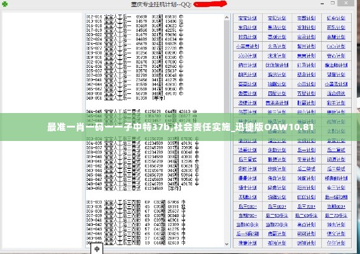Open the 拉风计划 link
The width and height of the screenshot is (360, 254).
coord(247,37)
